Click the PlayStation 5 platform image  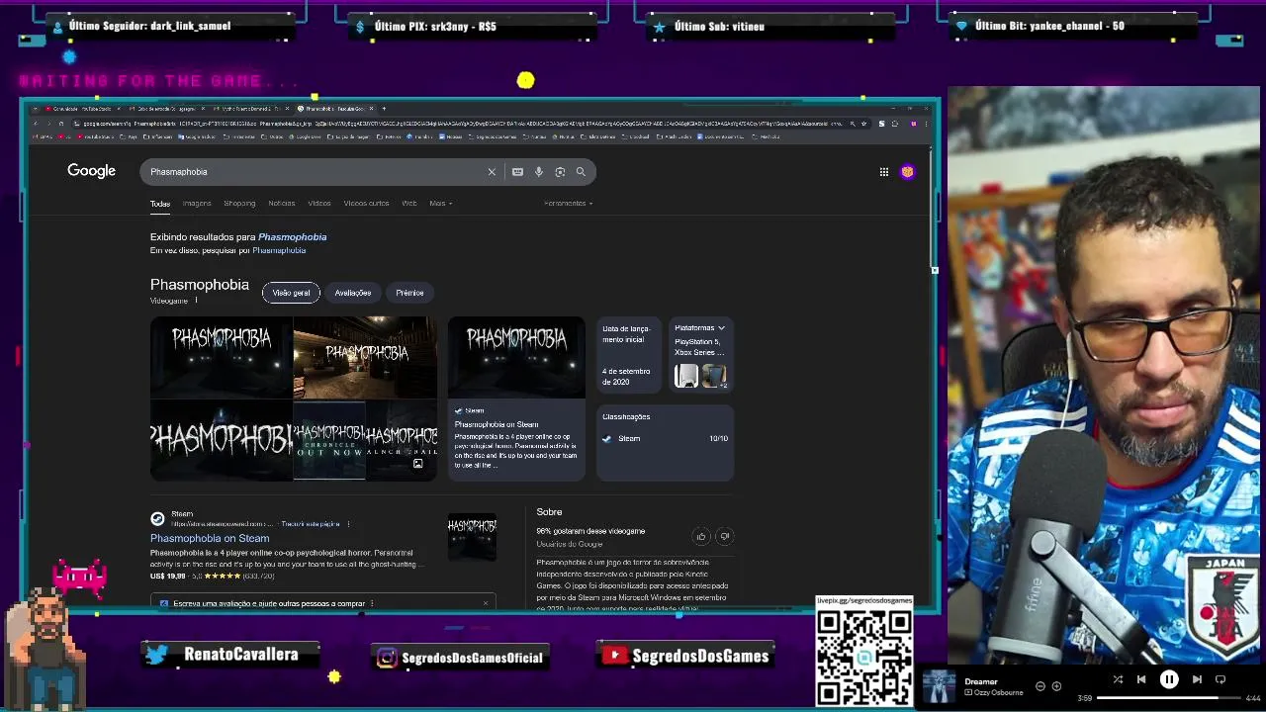(x=686, y=376)
